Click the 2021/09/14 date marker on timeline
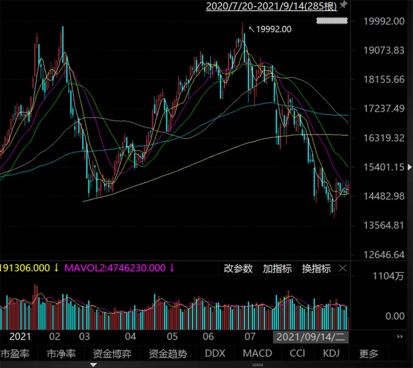This screenshot has width=413, height=368. [x=311, y=337]
